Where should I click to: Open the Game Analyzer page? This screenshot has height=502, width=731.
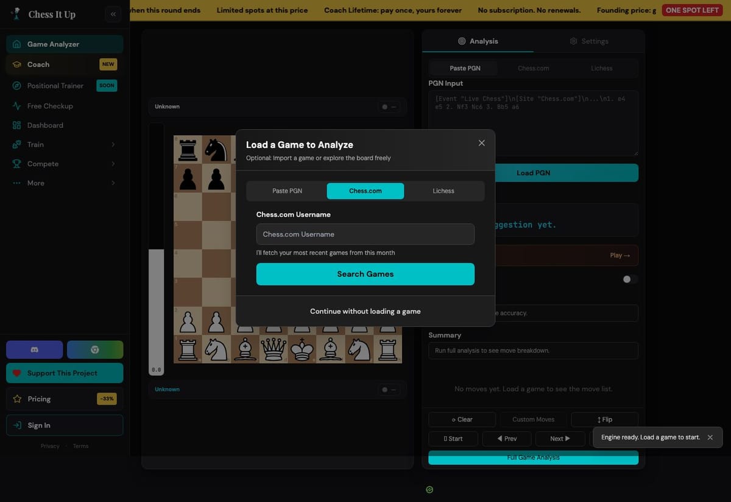65,44
